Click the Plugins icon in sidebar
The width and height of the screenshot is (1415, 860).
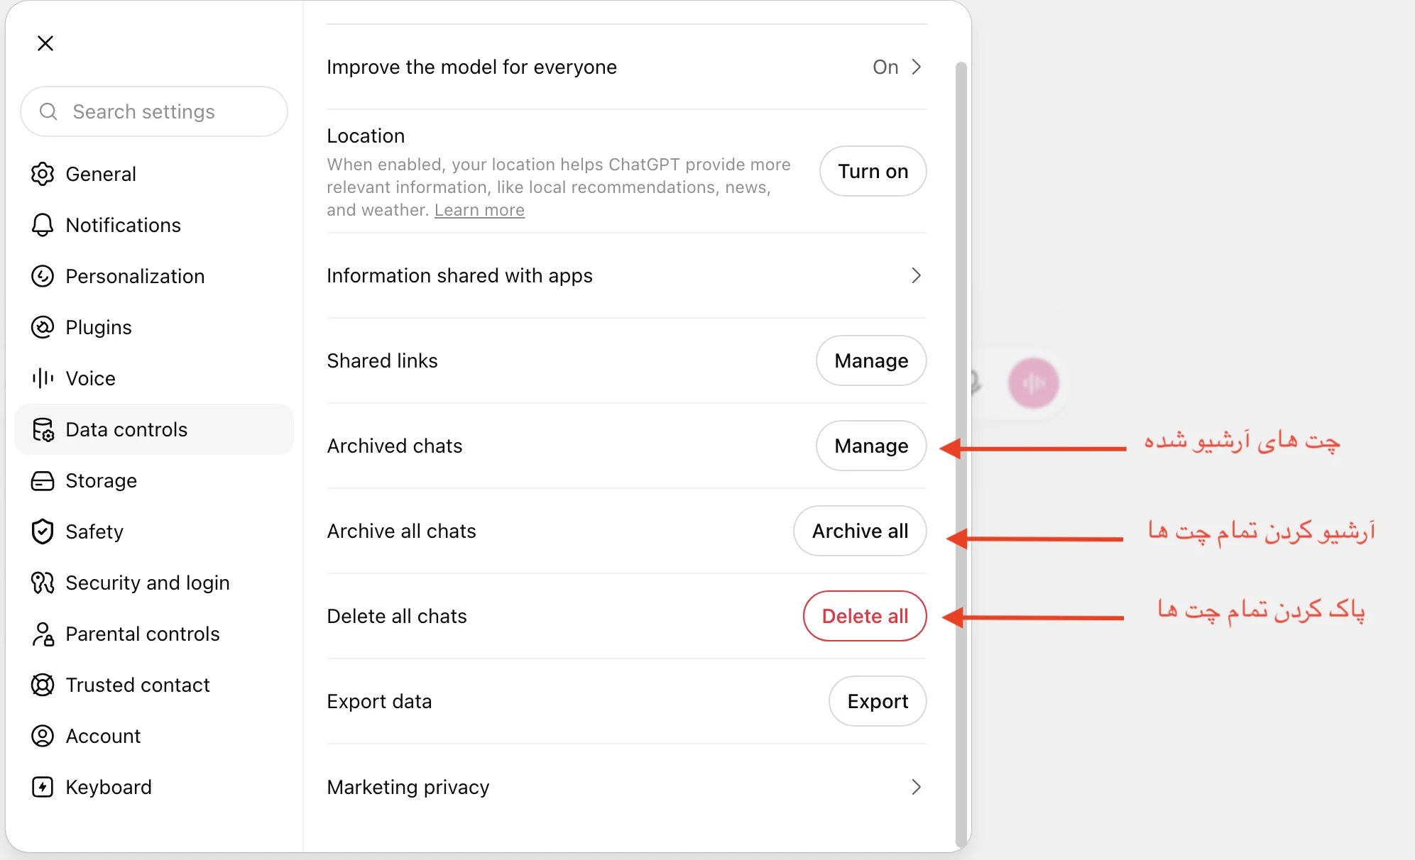coord(43,327)
